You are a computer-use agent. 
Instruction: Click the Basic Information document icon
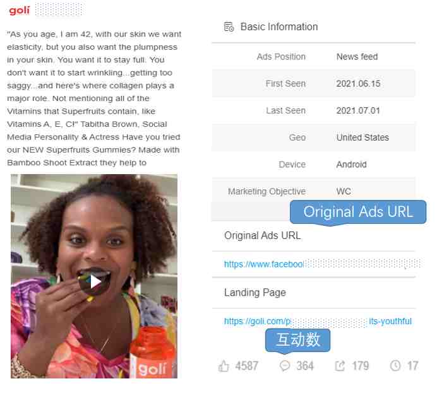click(x=229, y=27)
